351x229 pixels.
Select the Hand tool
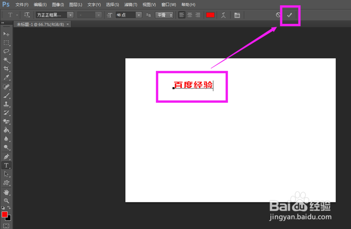5,191
